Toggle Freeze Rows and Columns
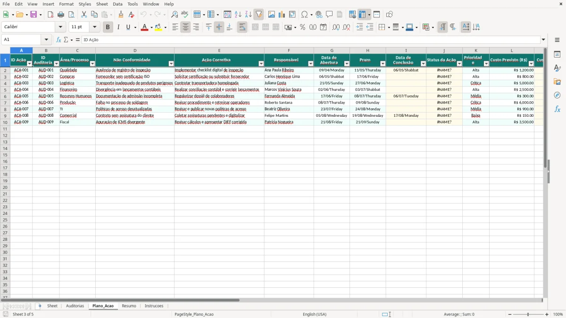Viewport: 566px width, 318px height. (x=362, y=15)
